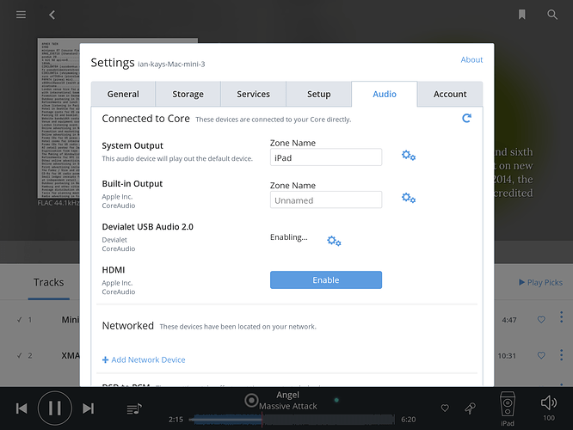Image resolution: width=573 pixels, height=430 pixels.
Task: Go back with the back arrow
Action: (x=52, y=15)
